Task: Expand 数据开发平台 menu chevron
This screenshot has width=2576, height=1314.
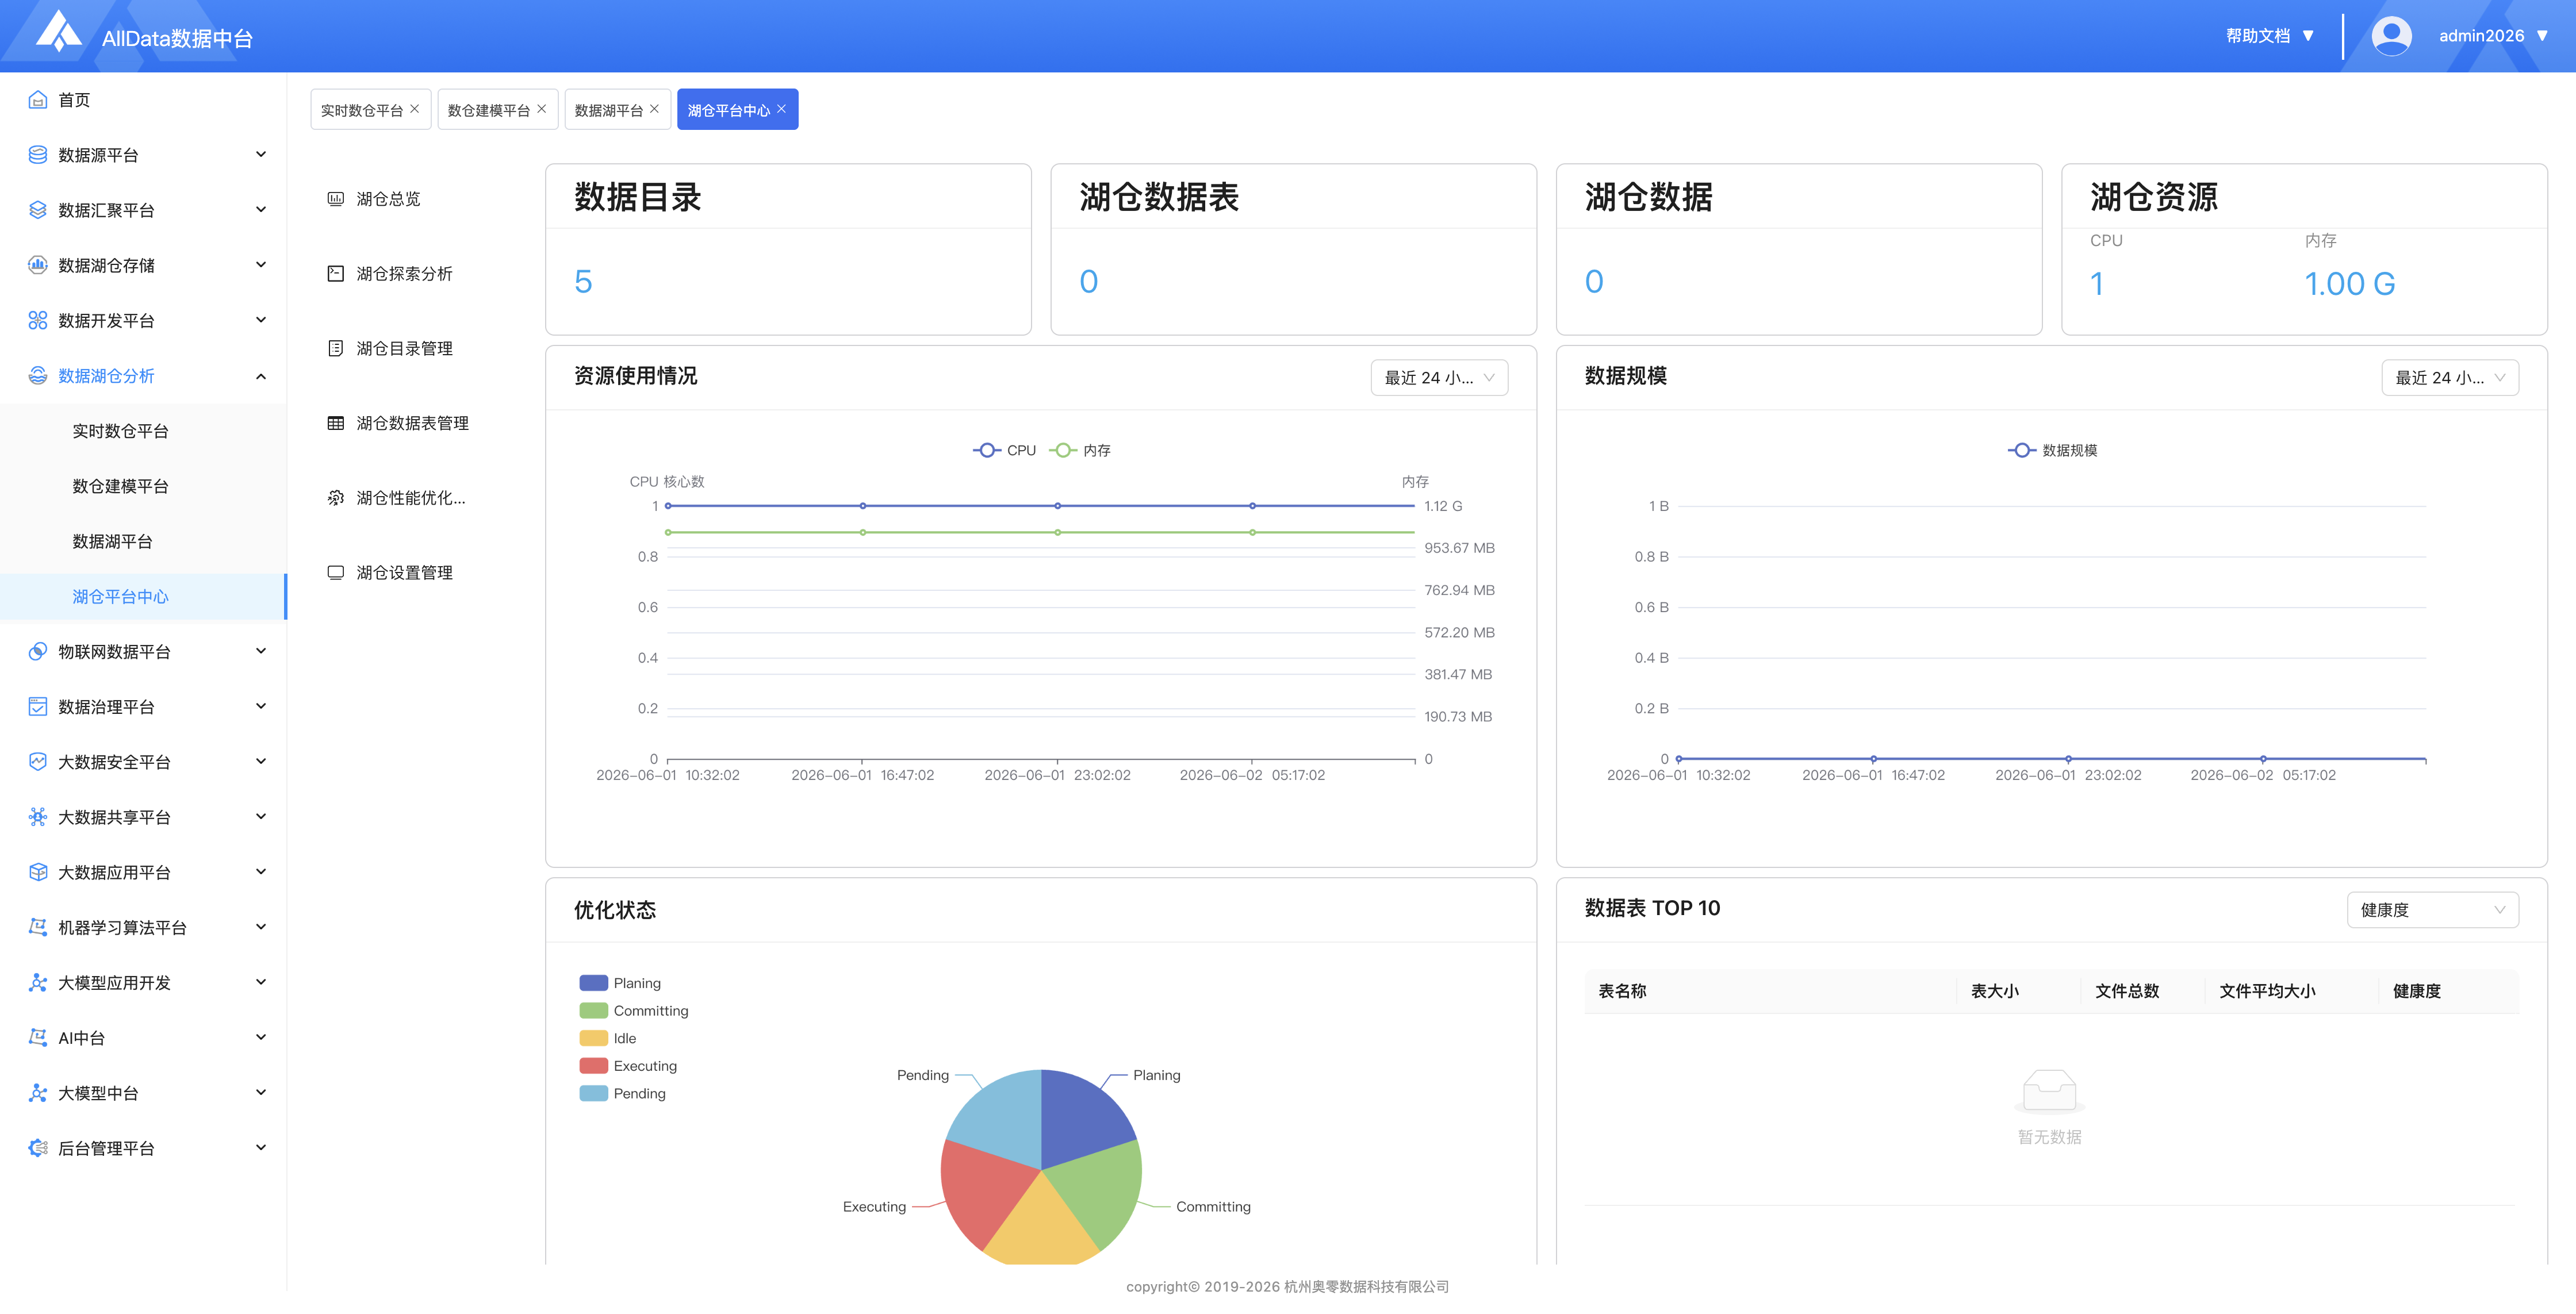Action: (x=261, y=320)
